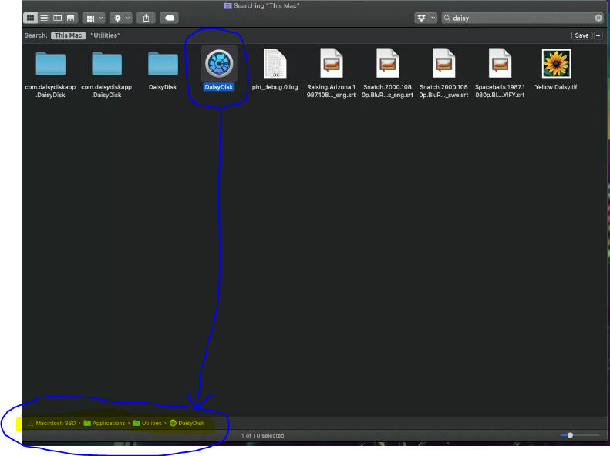This screenshot has height=456, width=610.
Task: Select the Snatch.2000 swe.srt file
Action: [443, 63]
